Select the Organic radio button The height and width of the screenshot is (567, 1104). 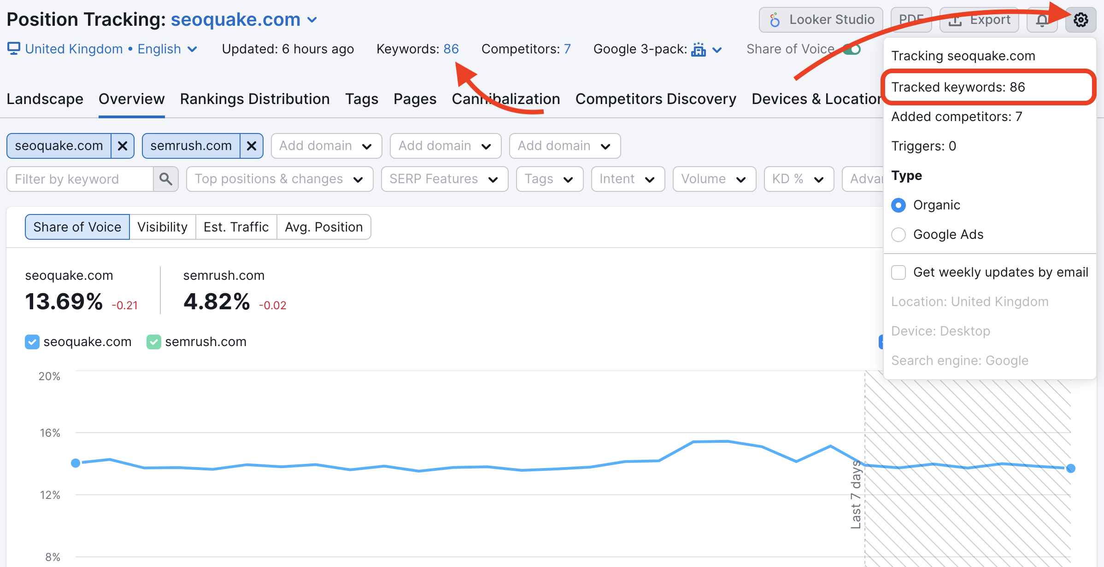[x=898, y=204]
